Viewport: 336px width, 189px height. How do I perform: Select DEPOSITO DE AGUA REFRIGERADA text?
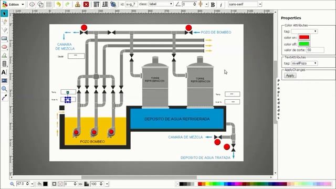[x=177, y=119]
